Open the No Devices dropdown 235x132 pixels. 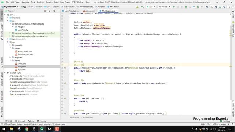[164, 7]
